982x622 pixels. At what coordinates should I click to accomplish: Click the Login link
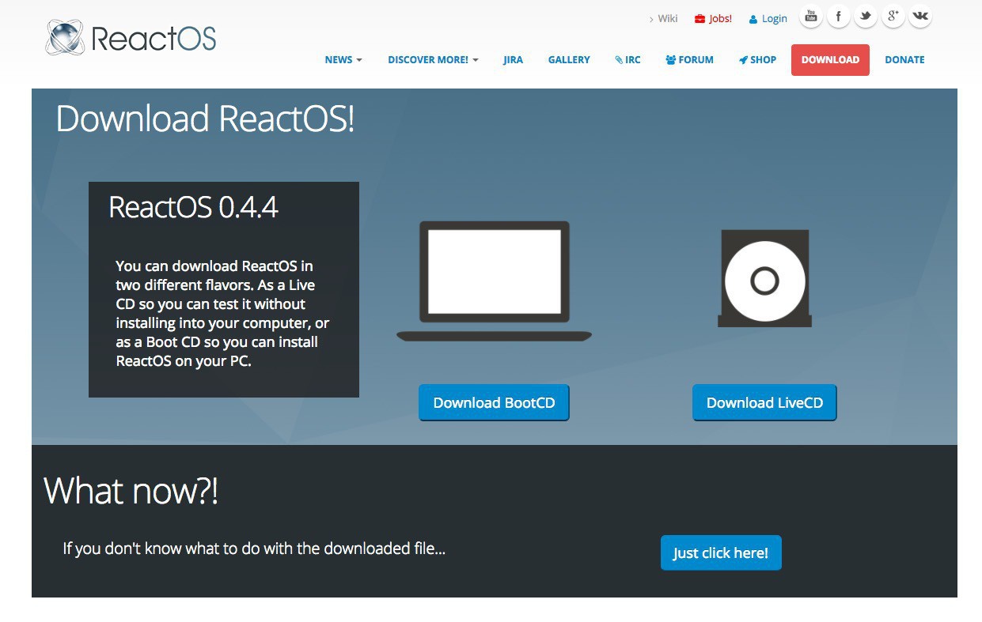pyautogui.click(x=768, y=18)
